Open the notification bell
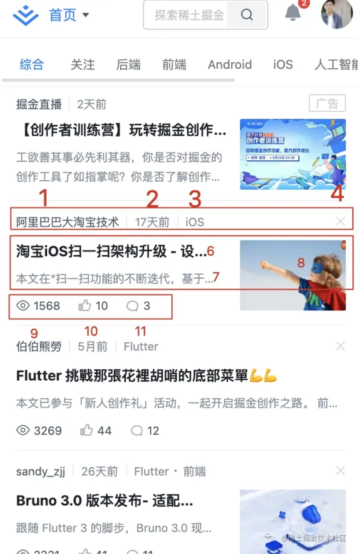358x554 pixels. coord(293,13)
